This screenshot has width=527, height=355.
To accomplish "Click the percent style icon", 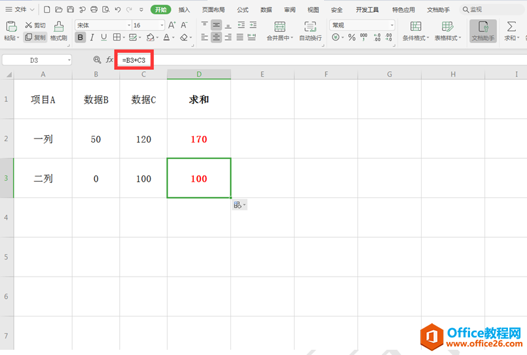I will pyautogui.click(x=352, y=38).
